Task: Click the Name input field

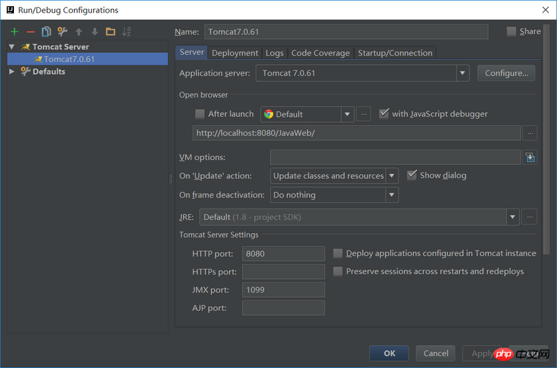Action: click(346, 31)
